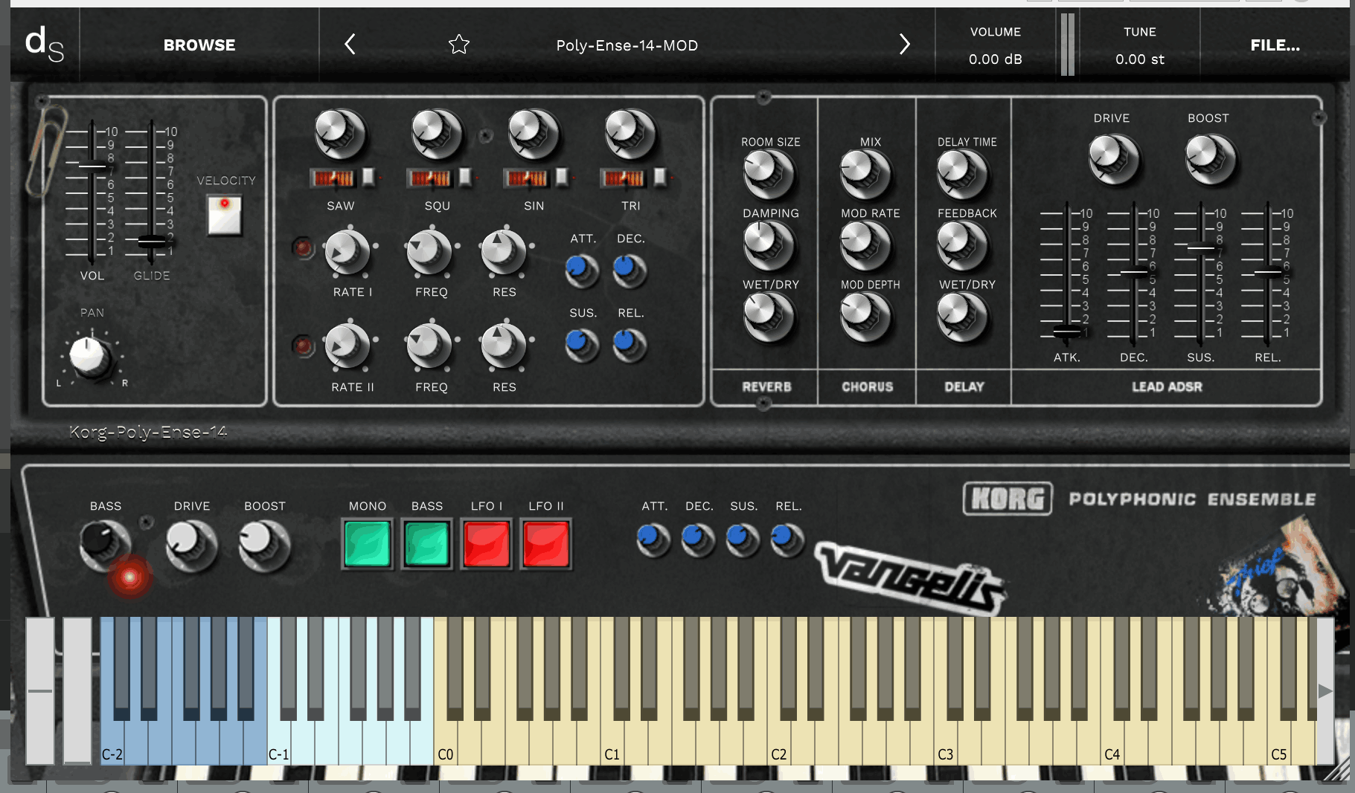1355x793 pixels.
Task: Toggle the MONO green button
Action: point(368,544)
